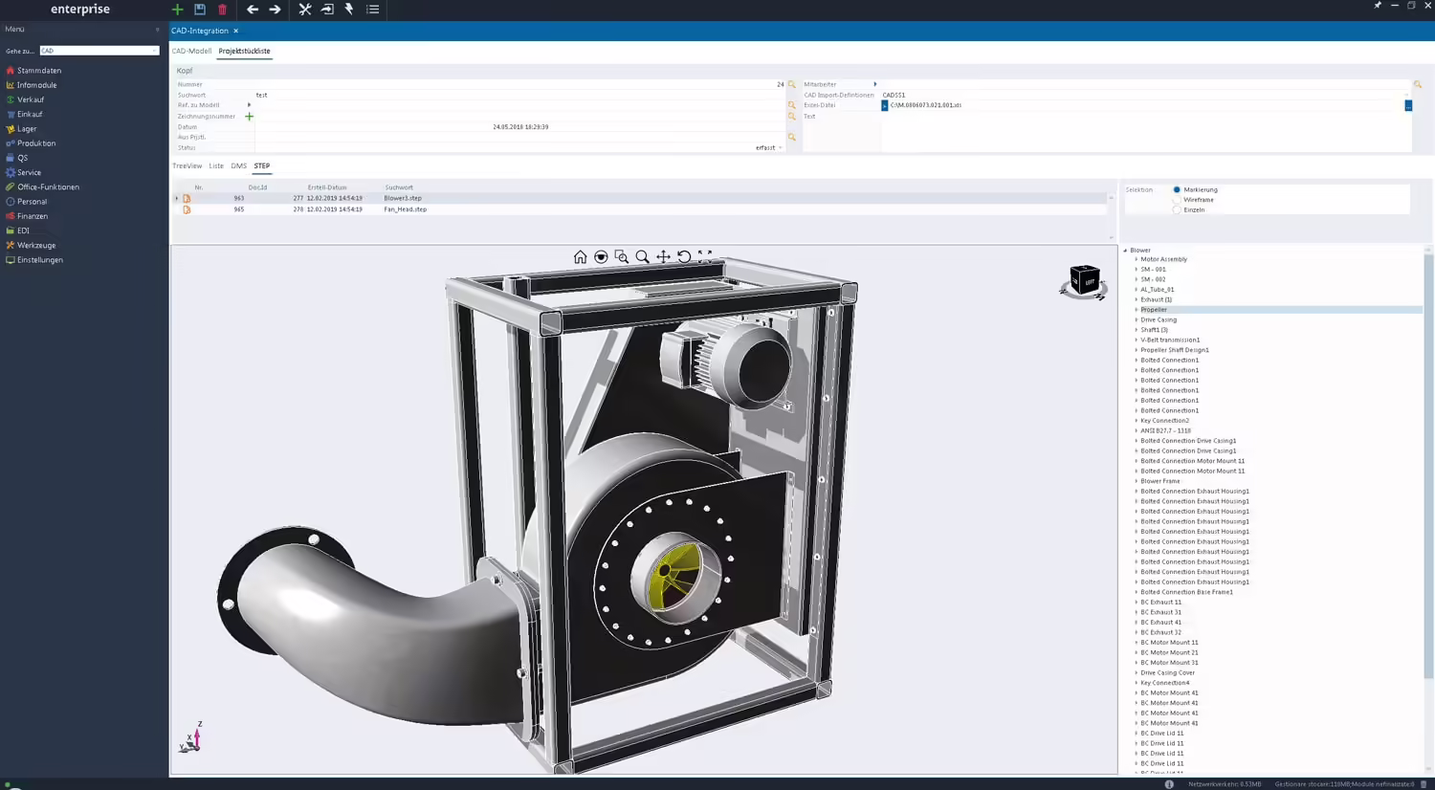The image size is (1435, 790).
Task: Select the Fan_Head.step document row
Action: click(x=641, y=209)
